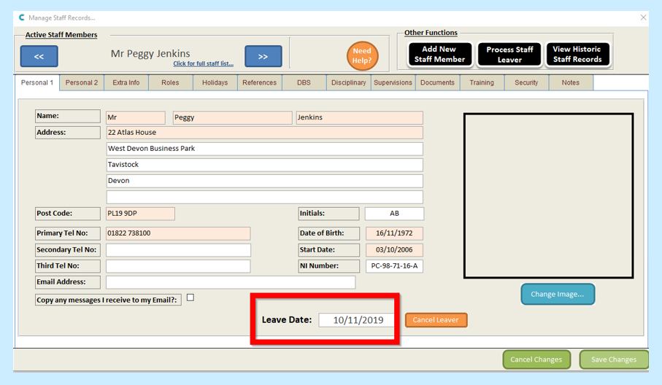The width and height of the screenshot is (662, 385).
Task: Open the Training tab
Action: tap(482, 83)
